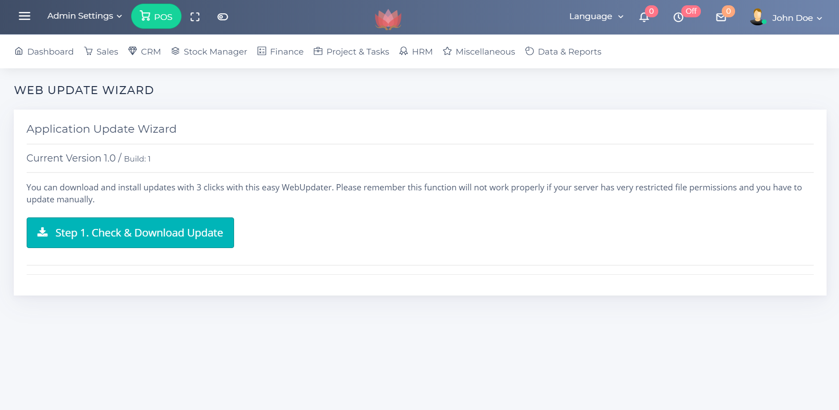839x410 pixels.
Task: Click the fullscreen expand icon
Action: click(x=195, y=17)
